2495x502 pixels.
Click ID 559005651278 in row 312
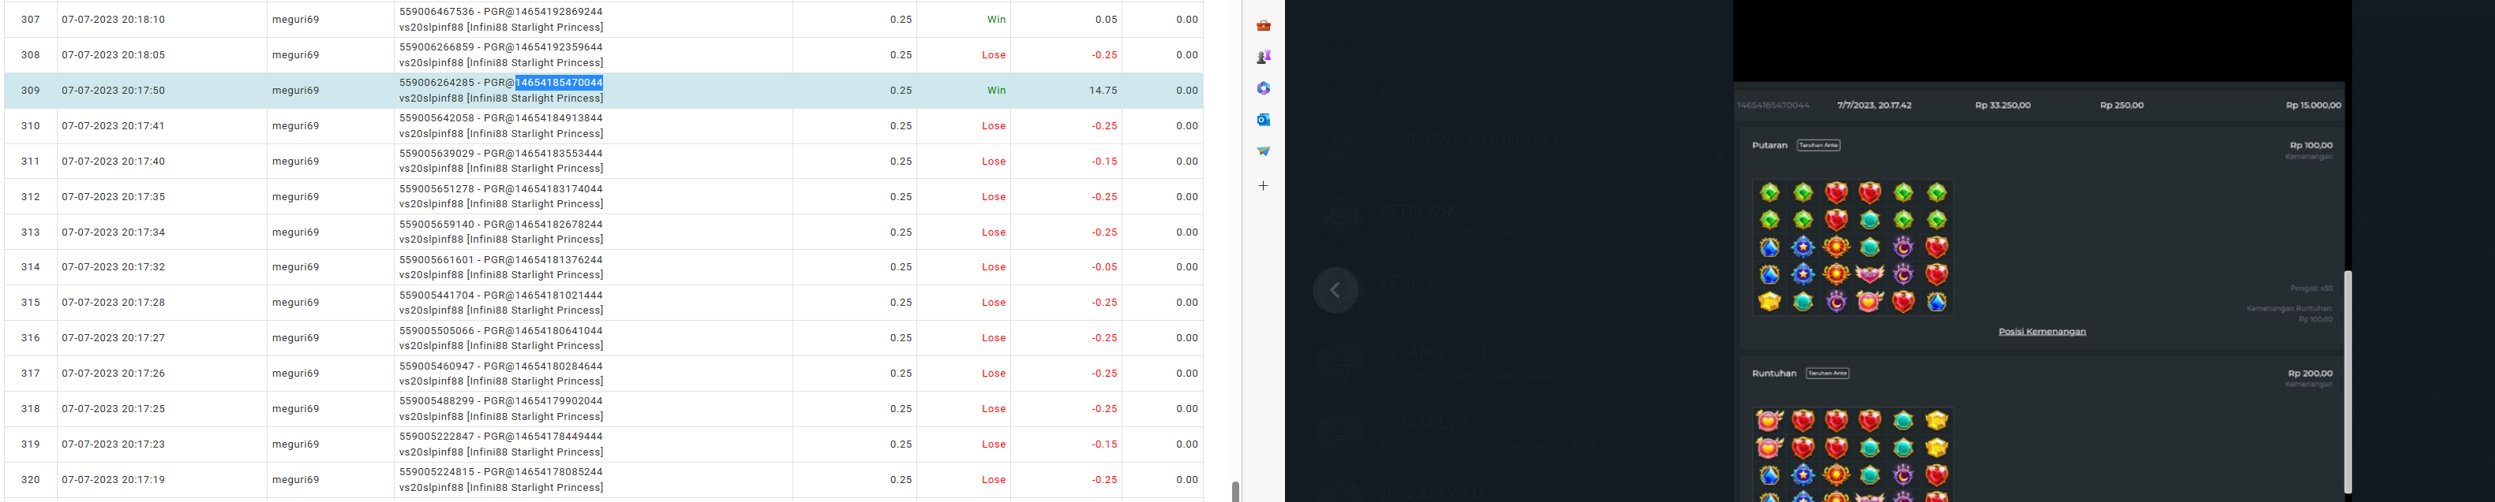(436, 188)
